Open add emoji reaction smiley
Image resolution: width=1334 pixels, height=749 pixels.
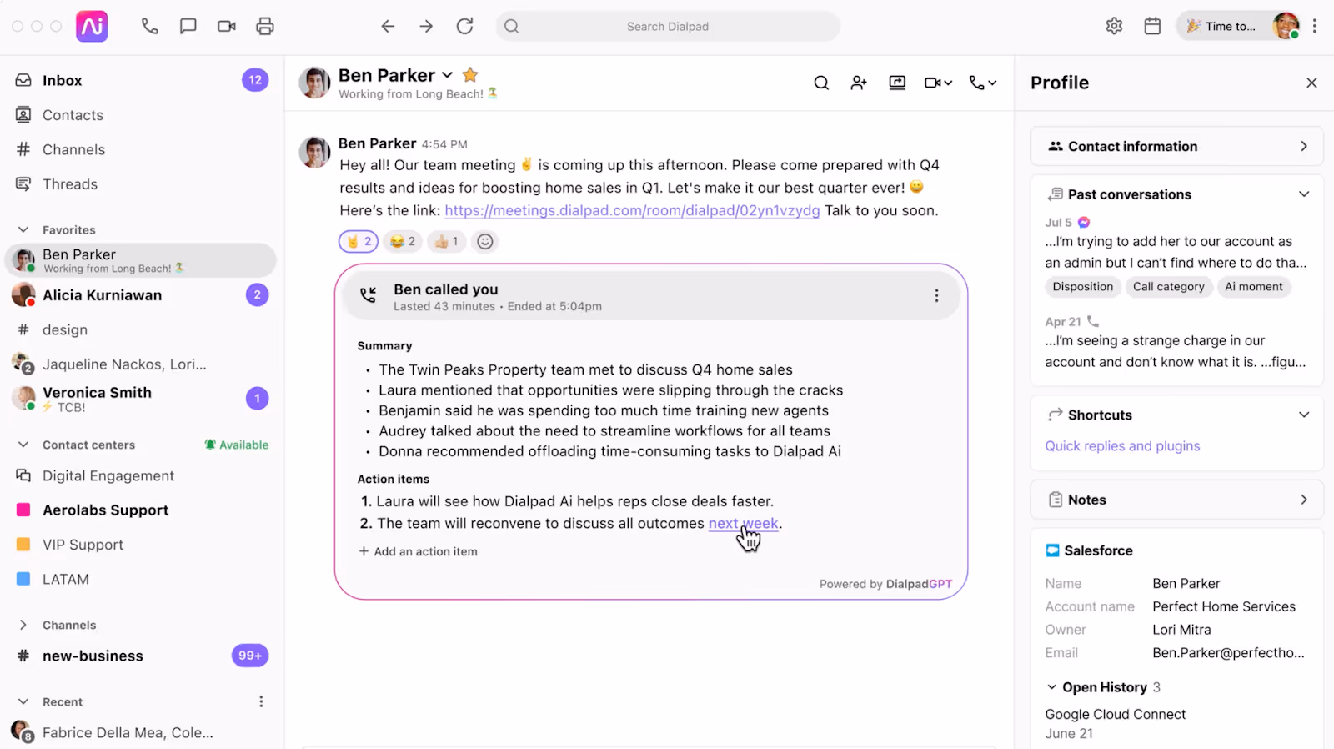[485, 242]
